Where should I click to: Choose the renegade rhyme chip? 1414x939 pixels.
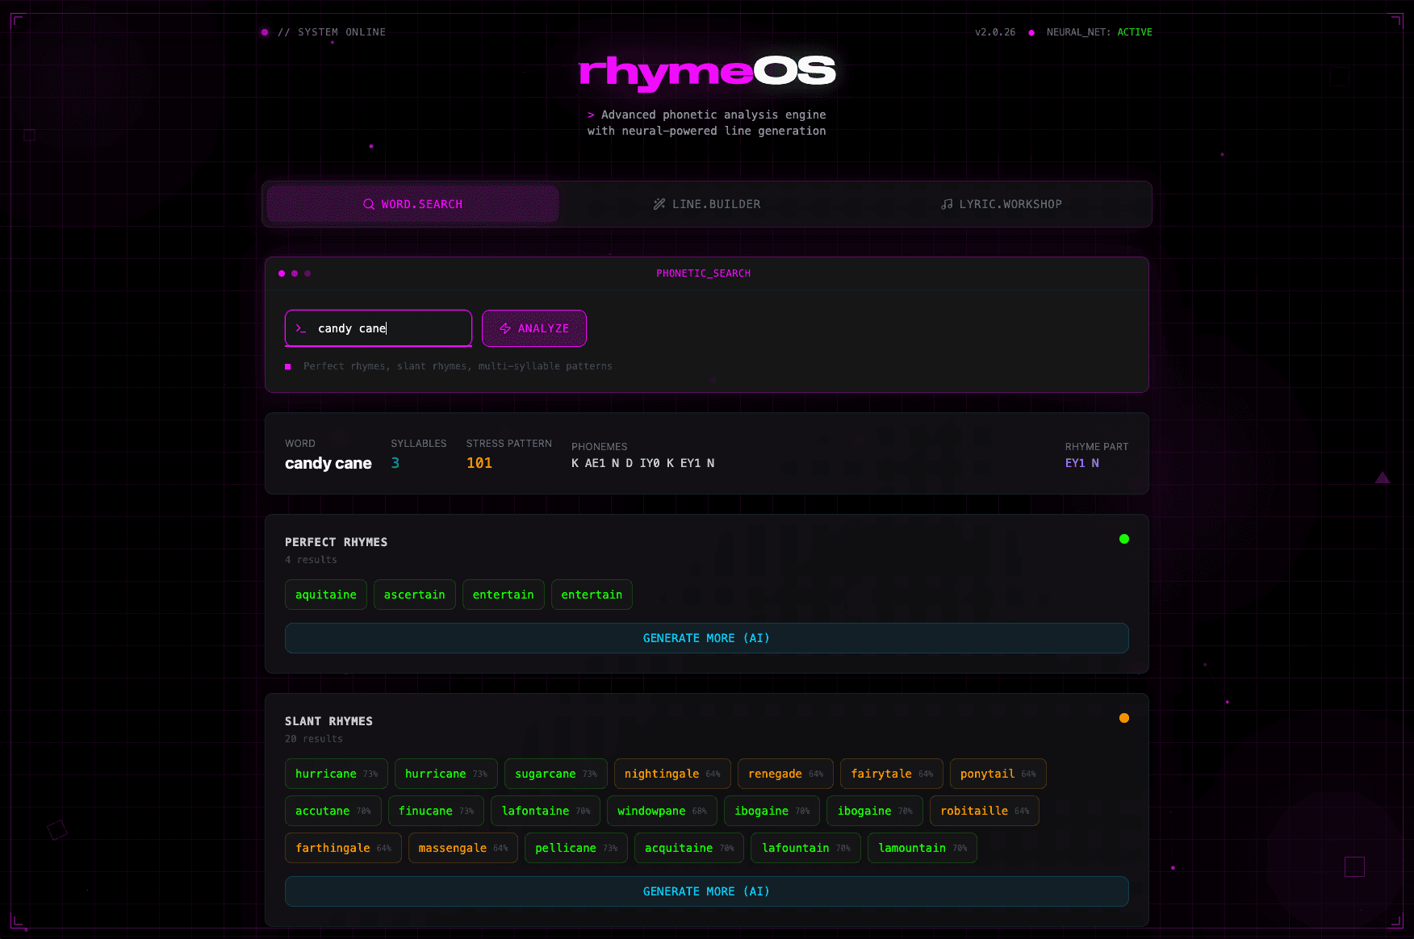coord(785,774)
